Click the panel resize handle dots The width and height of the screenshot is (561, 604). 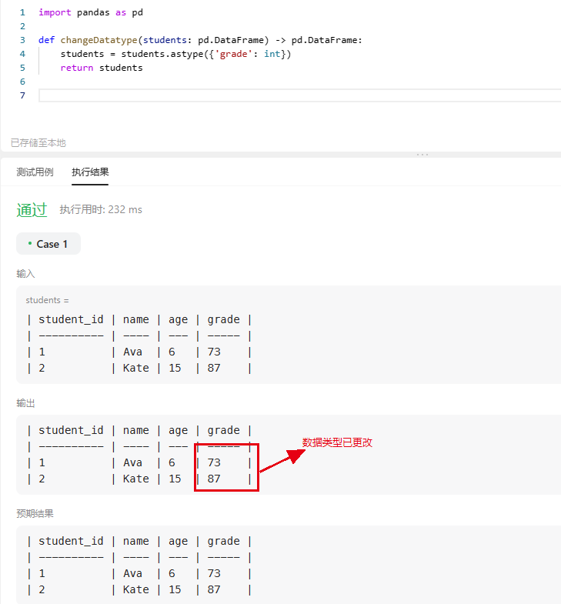pyautogui.click(x=422, y=155)
